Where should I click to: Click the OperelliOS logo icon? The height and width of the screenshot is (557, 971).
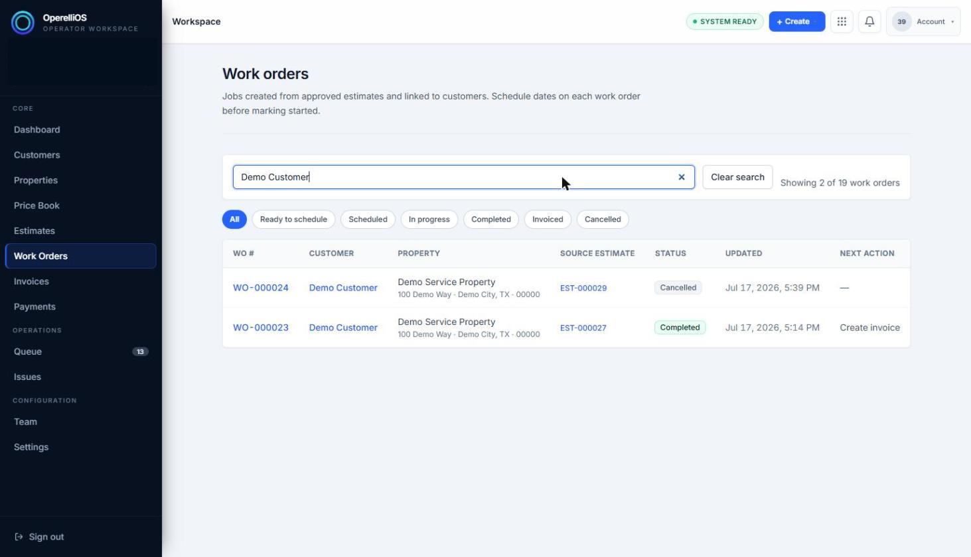pyautogui.click(x=23, y=23)
